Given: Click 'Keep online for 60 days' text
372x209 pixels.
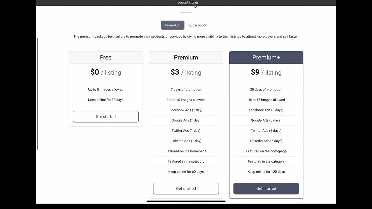Looking at the screenshot, I should [186, 172].
